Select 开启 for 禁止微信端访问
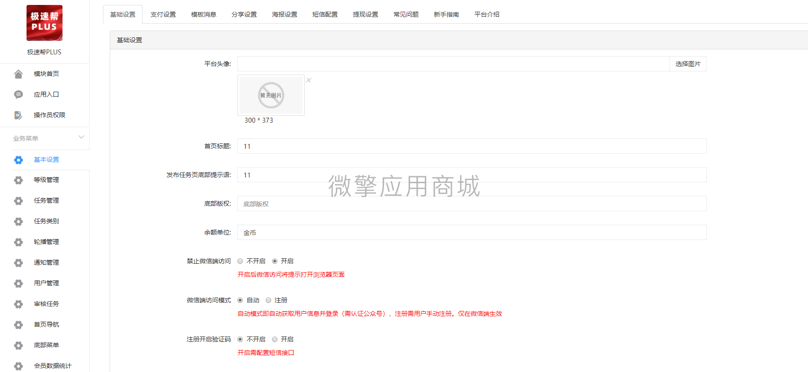The image size is (808, 372). 275,261
